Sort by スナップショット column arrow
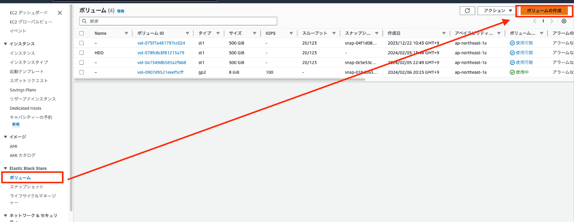This screenshot has width=574, height=222. coord(376,33)
